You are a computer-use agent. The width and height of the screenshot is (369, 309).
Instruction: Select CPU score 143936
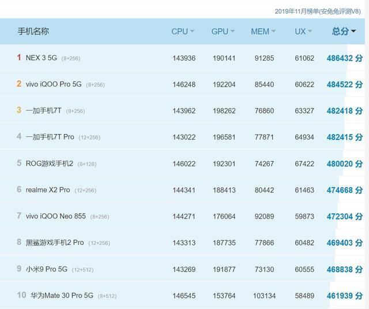click(x=184, y=58)
